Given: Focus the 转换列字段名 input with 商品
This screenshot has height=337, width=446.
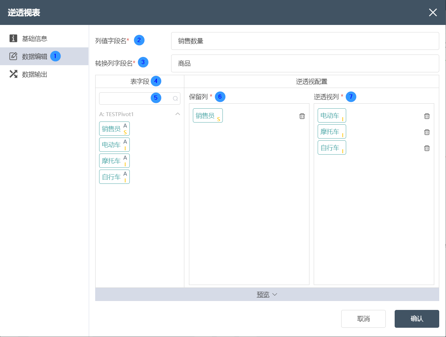Looking at the screenshot, I should (305, 63).
